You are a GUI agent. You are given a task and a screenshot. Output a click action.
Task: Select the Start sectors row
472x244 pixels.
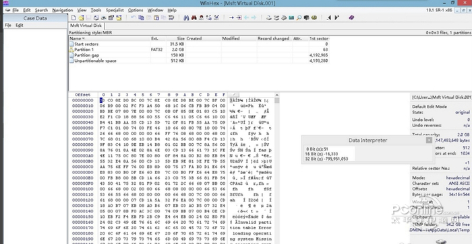coord(199,44)
